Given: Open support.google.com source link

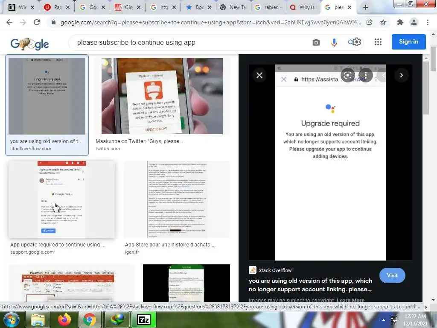Looking at the screenshot, I should coord(32,252).
